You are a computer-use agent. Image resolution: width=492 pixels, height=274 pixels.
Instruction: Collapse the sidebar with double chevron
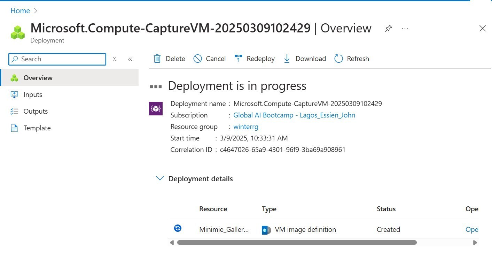[x=130, y=59]
